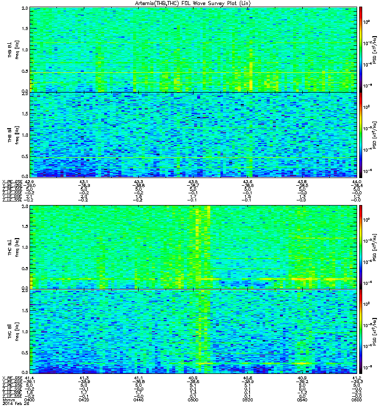Image resolution: width=381 pixels, height=407 pixels.
Task: Click the X_RE_GSE value '43.8'
Action: click(x=302, y=182)
